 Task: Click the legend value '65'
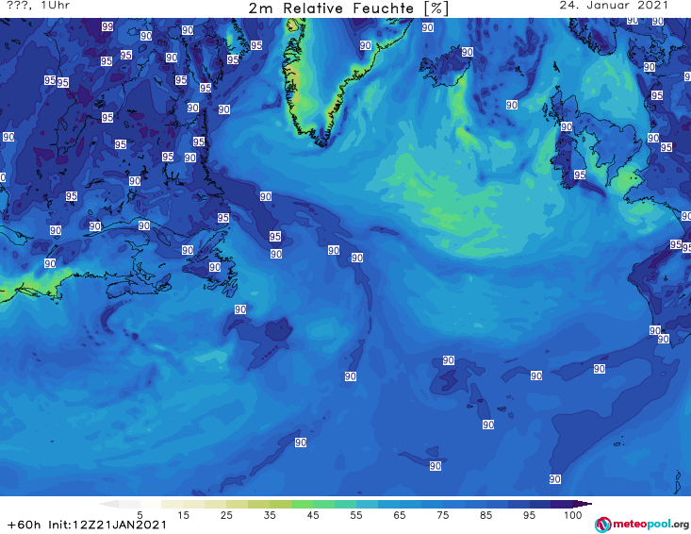pos(400,515)
